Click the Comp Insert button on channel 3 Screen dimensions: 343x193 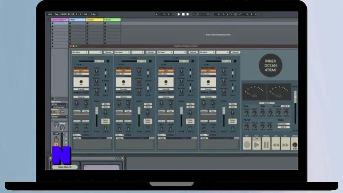[x=190, y=121]
